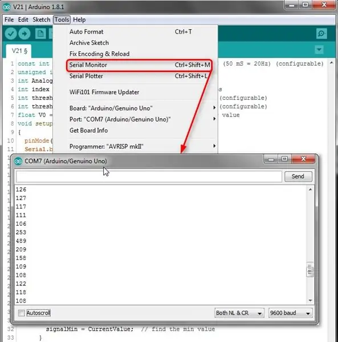
Task: Minimize the Arduino IDE main window
Action: 292,5
